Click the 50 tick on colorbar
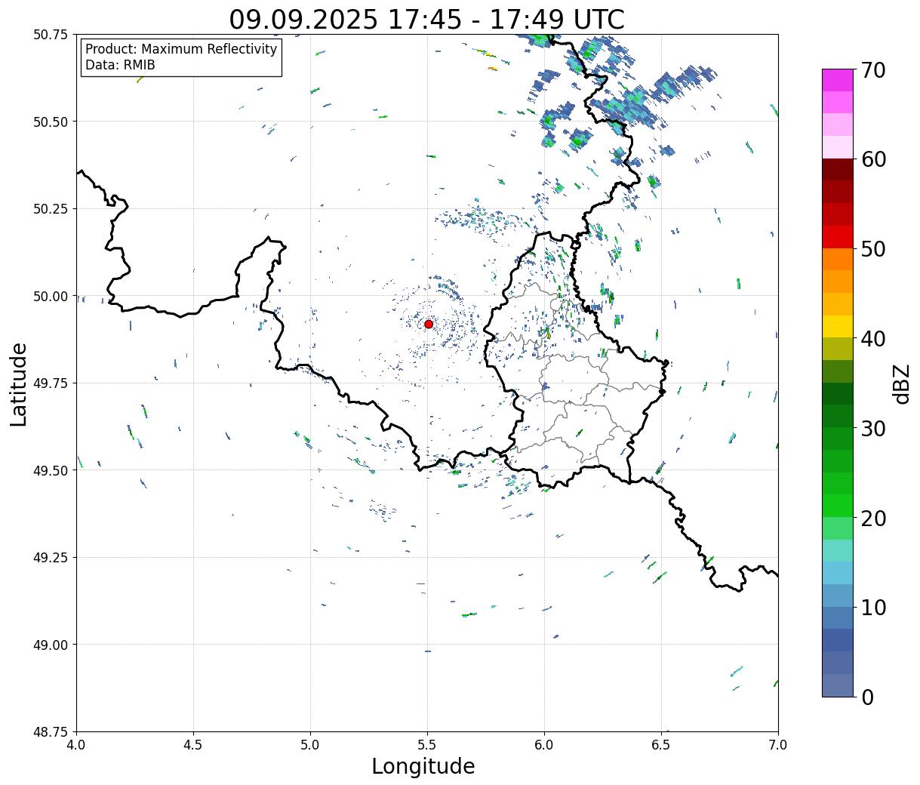The height and width of the screenshot is (785, 920). coord(873,249)
